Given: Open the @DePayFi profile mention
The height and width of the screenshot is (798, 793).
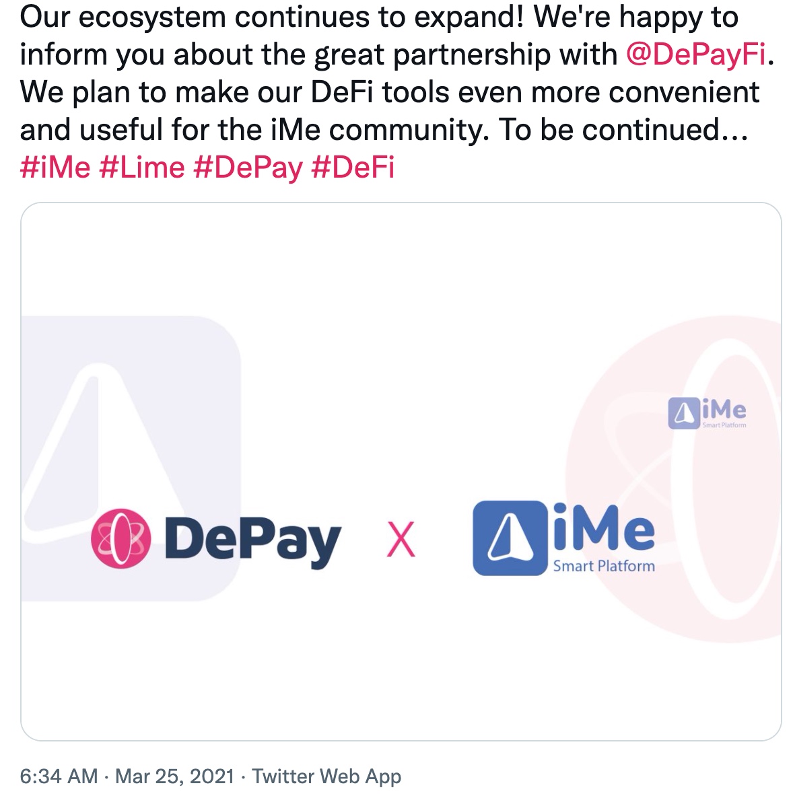Looking at the screenshot, I should click(x=695, y=55).
